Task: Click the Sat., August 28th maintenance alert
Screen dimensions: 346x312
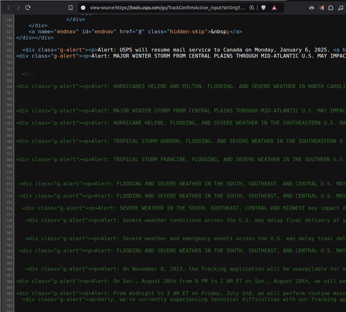Action: coord(181,281)
